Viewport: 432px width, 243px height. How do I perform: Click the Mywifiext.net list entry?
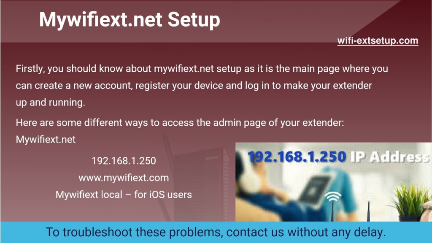[46, 139]
